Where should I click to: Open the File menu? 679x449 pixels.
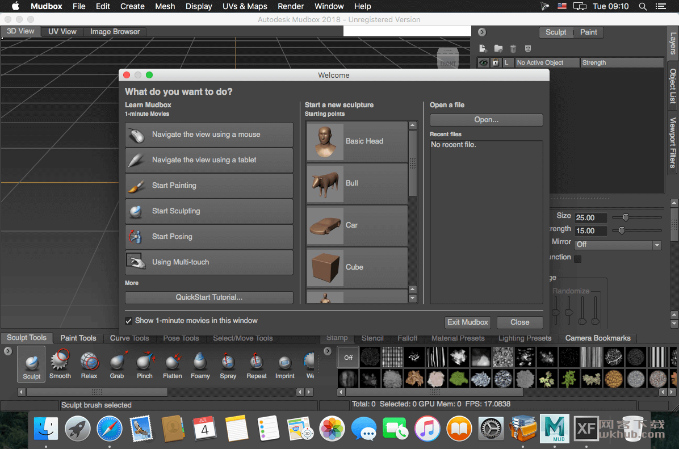pyautogui.click(x=79, y=6)
